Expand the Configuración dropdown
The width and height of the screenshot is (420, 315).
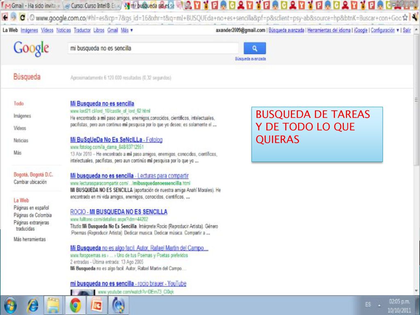pos(385,30)
